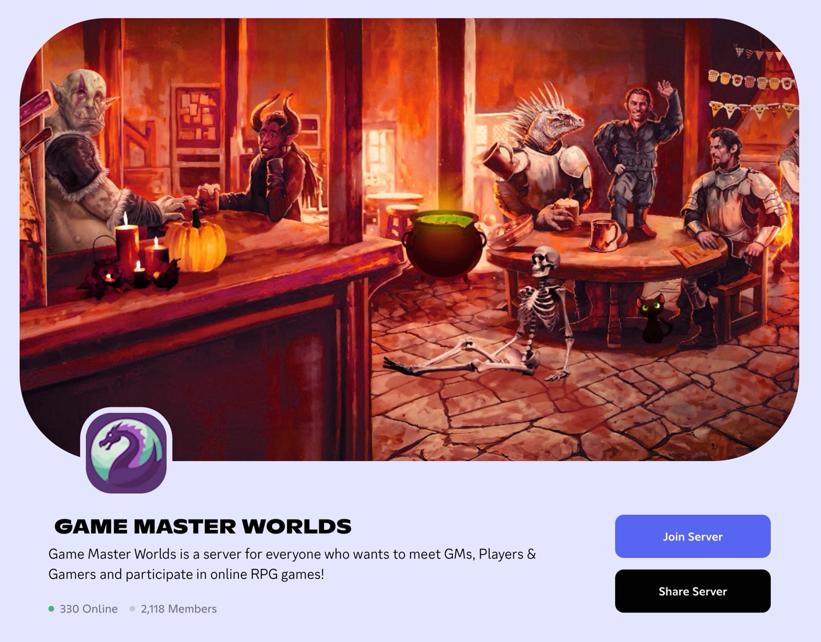Select the Game Master Worlds title
Image resolution: width=821 pixels, height=642 pixels.
tap(203, 527)
